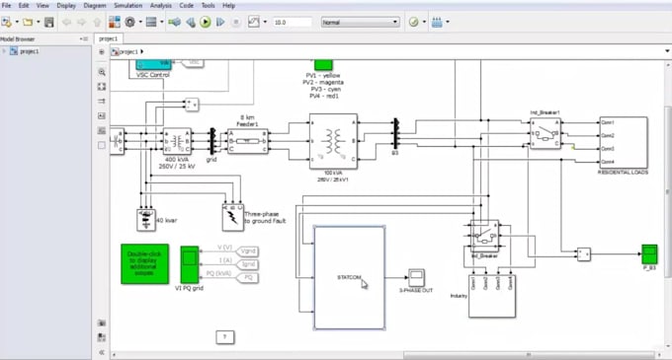
Task: Open the Edit menu
Action: 24,6
